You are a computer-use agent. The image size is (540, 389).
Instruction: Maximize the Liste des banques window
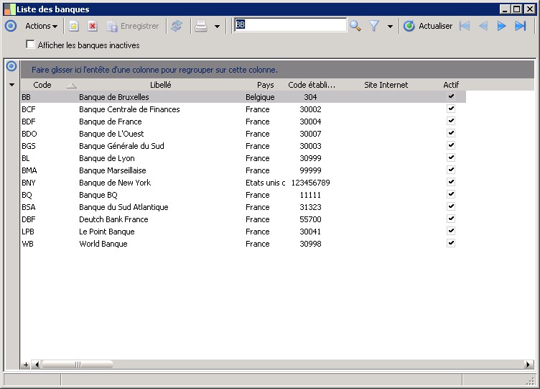pyautogui.click(x=517, y=9)
